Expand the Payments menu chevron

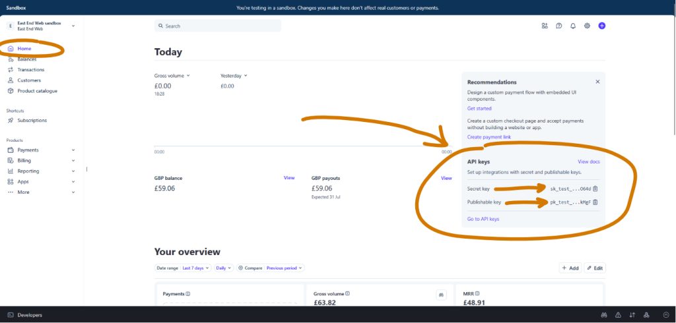pos(73,150)
